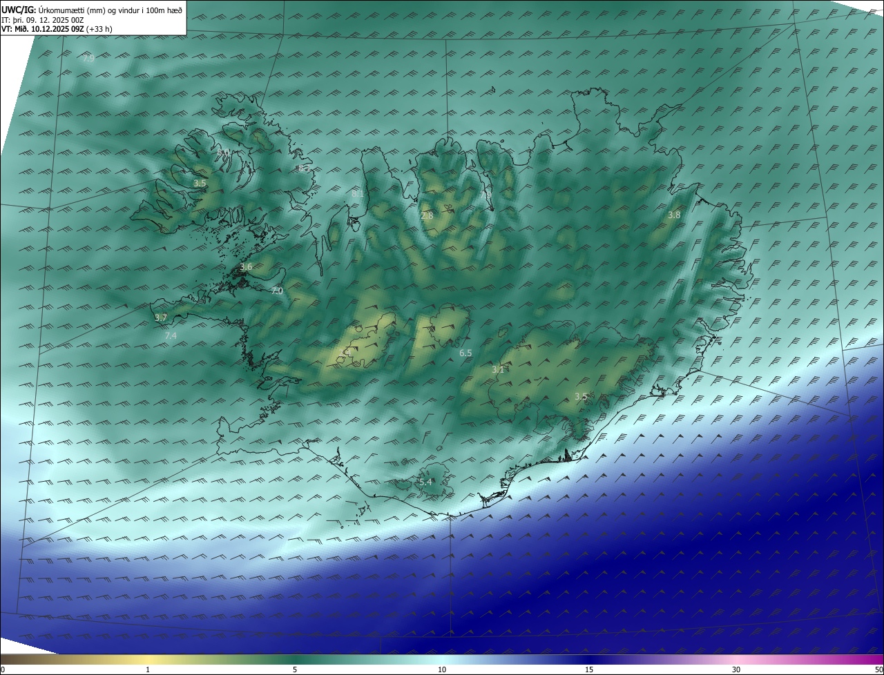Click the '5' tick label on the color scale

pos(295,669)
